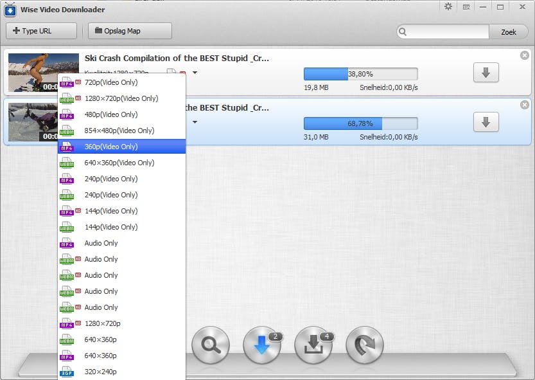Viewport: 535px width, 380px height.
Task: Choose 1280×720p MP4 HD option
Action: pyautogui.click(x=122, y=323)
